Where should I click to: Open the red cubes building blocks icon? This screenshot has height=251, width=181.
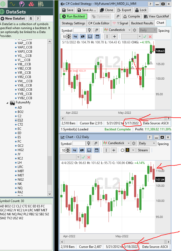click(31, 4)
